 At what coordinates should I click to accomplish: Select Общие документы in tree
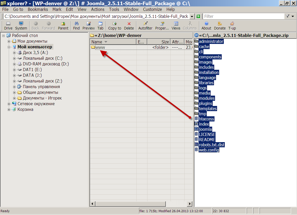pos(40,92)
